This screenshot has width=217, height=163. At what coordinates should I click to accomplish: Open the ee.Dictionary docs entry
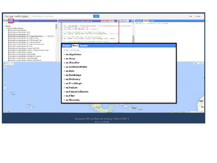(73, 79)
